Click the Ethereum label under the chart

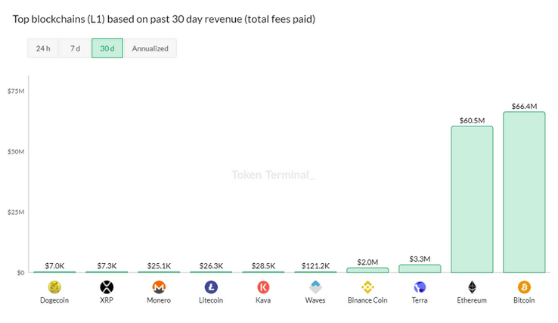click(472, 300)
